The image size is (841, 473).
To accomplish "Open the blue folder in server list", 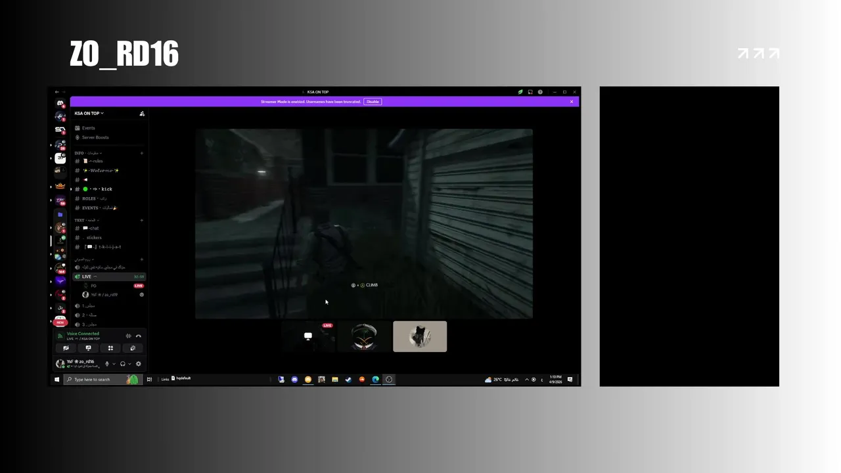I will pos(60,214).
